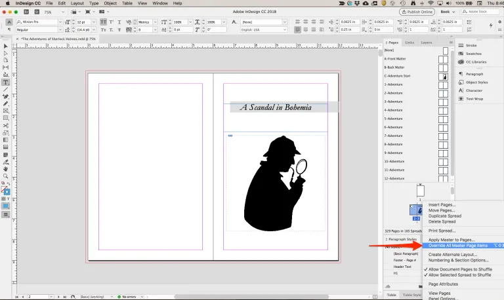The image size is (504, 300).
Task: Choose Numbering & Section Options
Action: click(x=459, y=260)
